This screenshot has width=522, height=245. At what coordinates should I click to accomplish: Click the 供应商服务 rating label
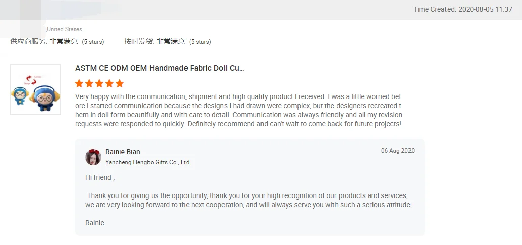(x=28, y=42)
